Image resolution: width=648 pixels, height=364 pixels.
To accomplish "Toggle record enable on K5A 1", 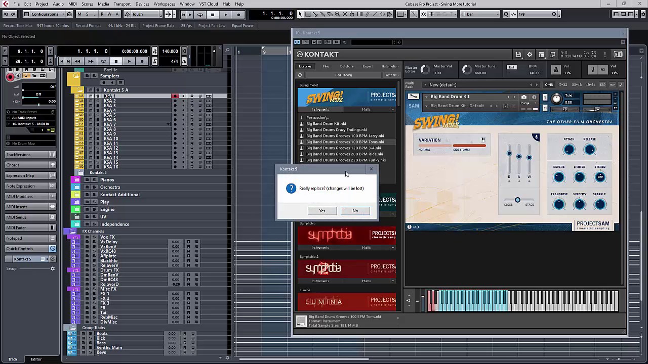I will point(175,96).
